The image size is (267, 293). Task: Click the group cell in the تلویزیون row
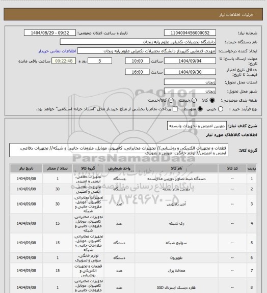[x=88, y=258]
